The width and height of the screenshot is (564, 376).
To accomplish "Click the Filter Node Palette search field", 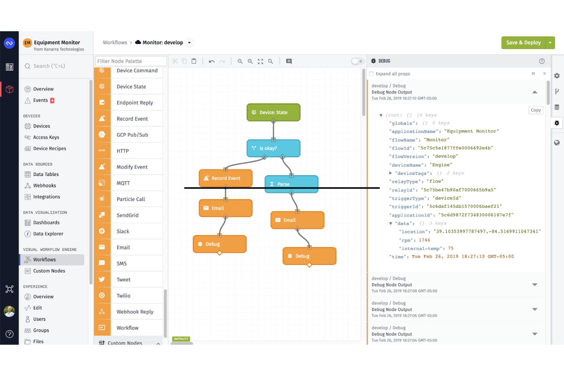I will pyautogui.click(x=130, y=61).
